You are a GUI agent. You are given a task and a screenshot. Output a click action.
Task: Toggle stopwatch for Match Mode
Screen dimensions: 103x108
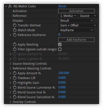point(15,30)
